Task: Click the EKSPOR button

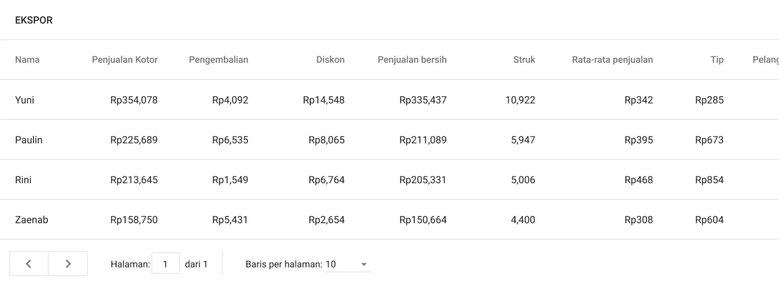Action: click(x=34, y=20)
